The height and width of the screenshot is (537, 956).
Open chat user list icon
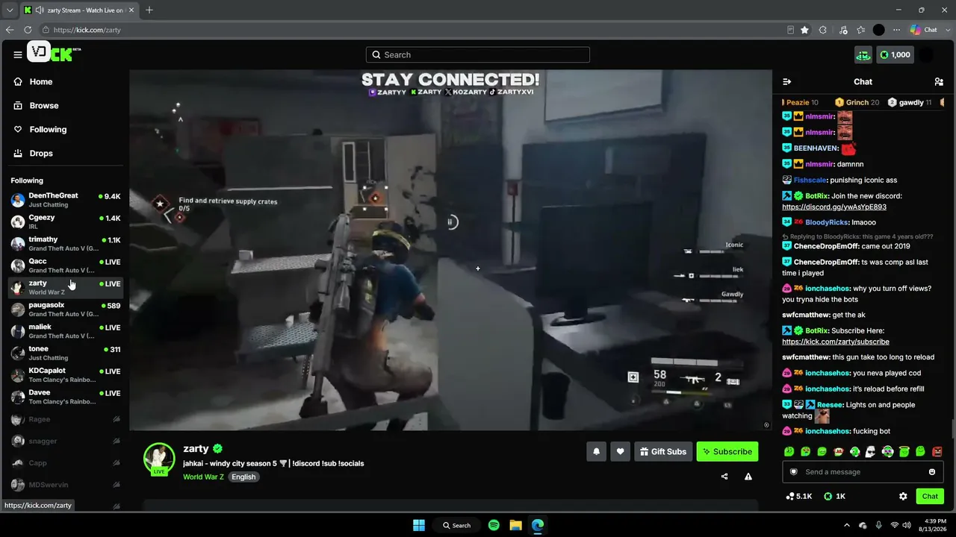coord(939,82)
